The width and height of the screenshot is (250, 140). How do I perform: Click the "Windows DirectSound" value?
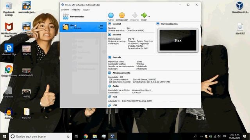(141, 90)
